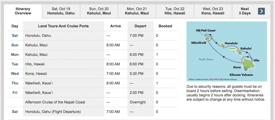This screenshot has height=120, width=275.
Task: Select the Fri day link
Action: point(15,93)
